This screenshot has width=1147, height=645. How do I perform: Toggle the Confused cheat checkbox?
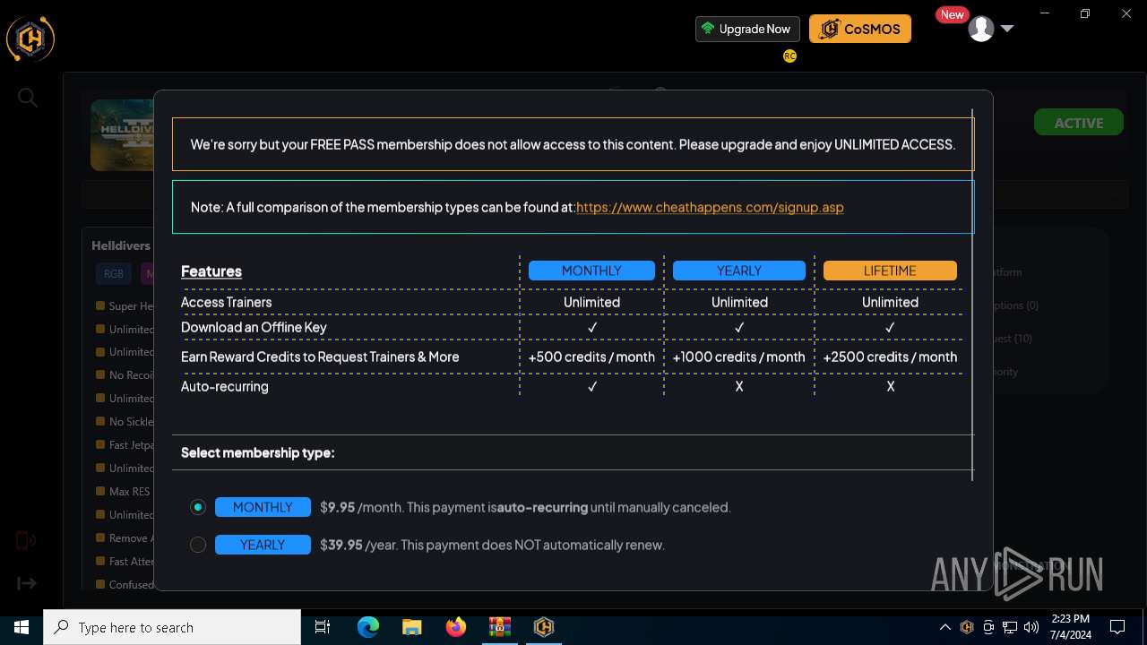tap(100, 584)
